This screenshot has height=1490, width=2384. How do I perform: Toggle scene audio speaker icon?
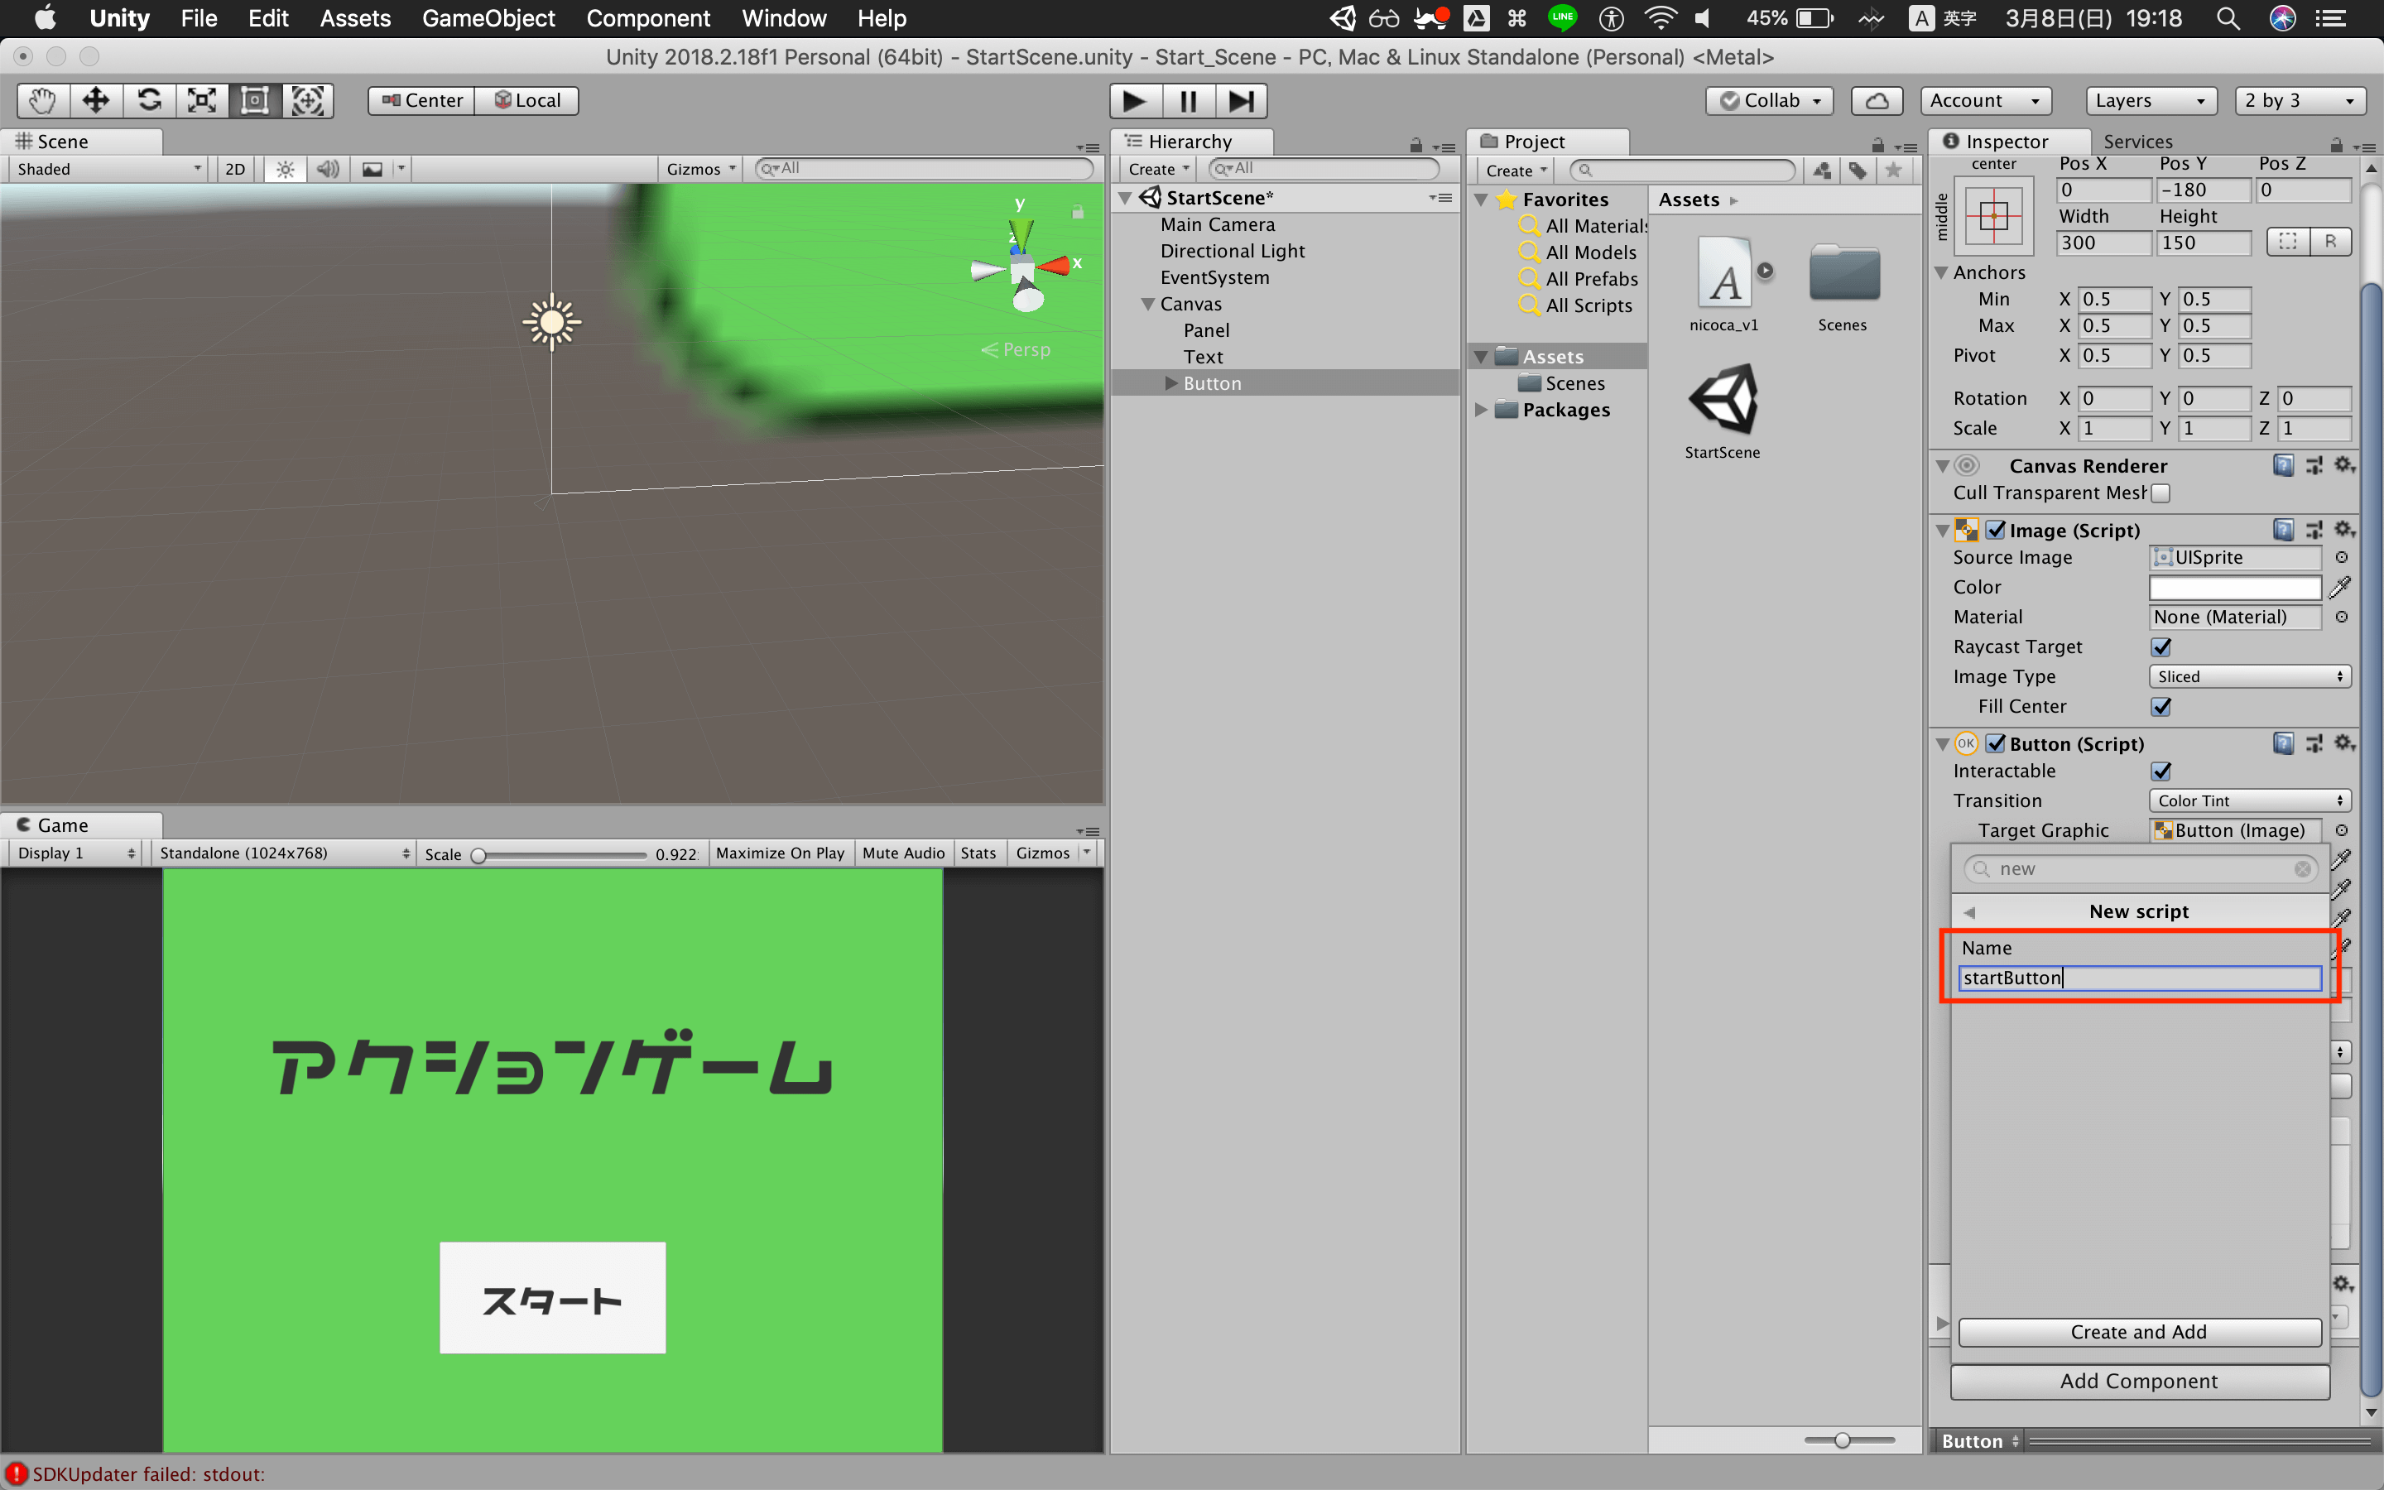[x=328, y=170]
